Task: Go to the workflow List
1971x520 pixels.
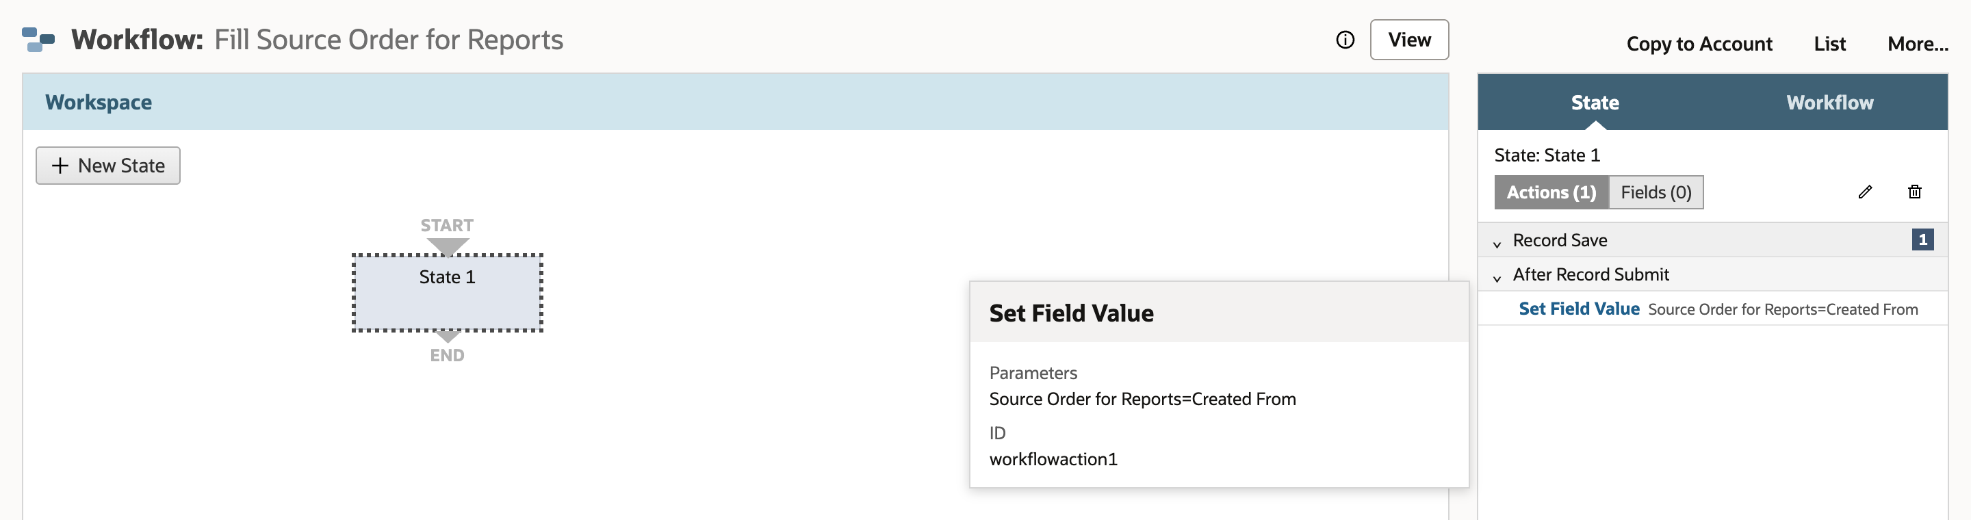Action: [x=1829, y=44]
